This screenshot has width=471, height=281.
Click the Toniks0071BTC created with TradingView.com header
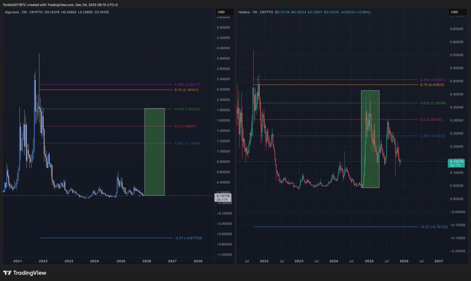(60, 5)
